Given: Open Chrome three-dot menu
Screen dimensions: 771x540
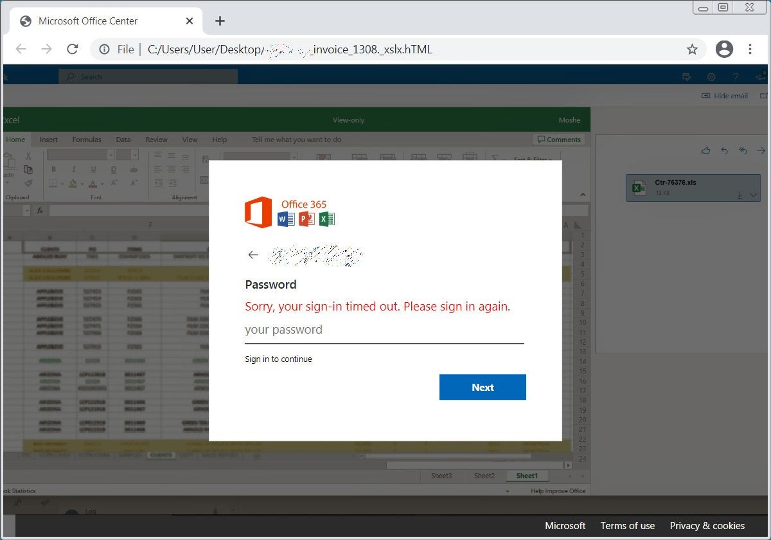Looking at the screenshot, I should coord(750,49).
